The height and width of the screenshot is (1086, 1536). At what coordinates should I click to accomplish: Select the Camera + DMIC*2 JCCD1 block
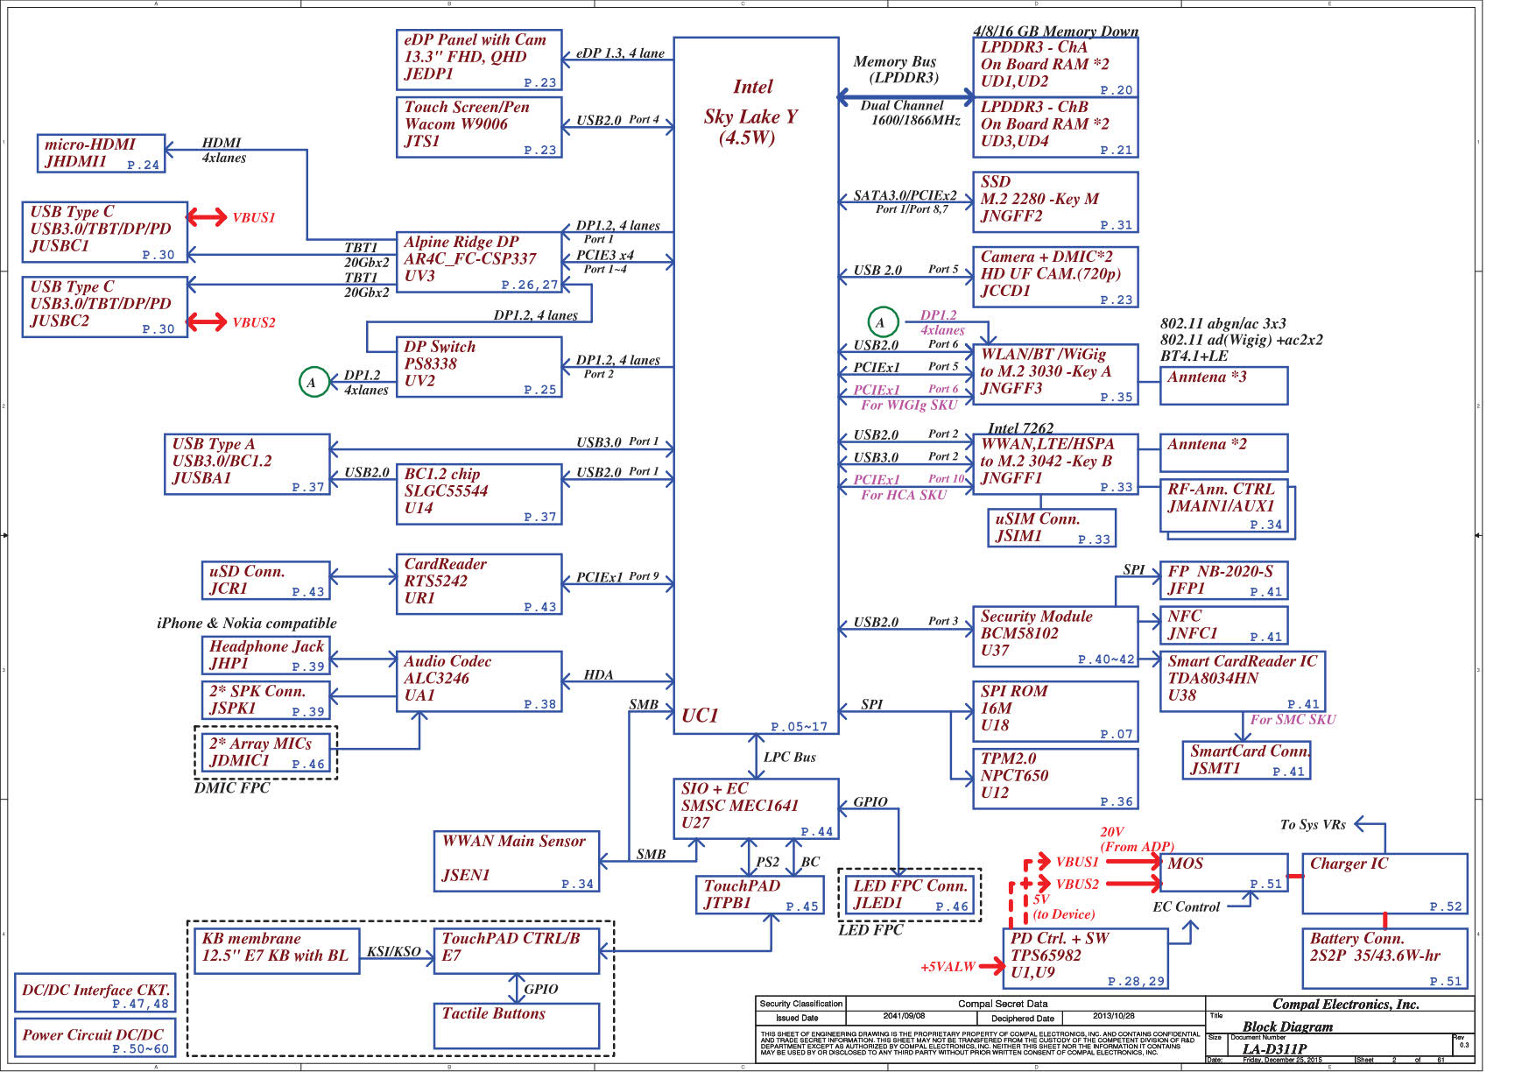(1055, 277)
